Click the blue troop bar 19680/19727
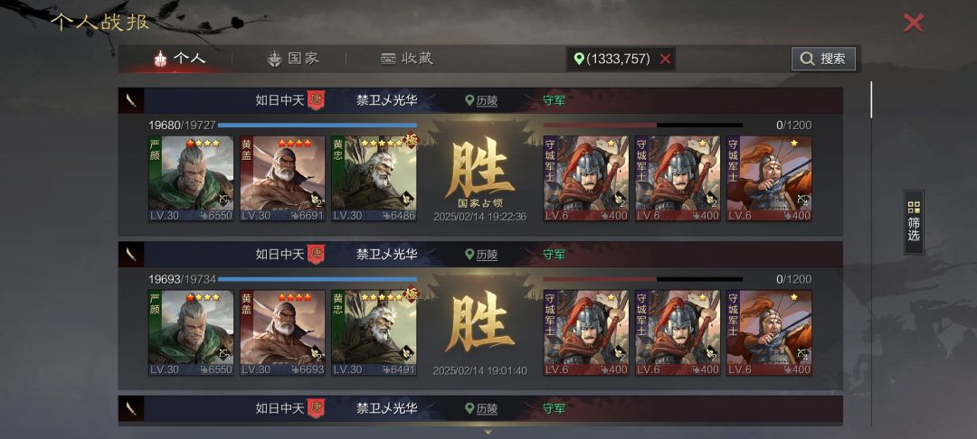The image size is (977, 439). 318,125
